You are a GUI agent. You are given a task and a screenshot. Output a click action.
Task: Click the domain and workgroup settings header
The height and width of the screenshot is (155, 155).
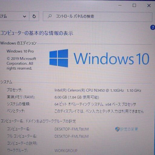pyautogui.click(x=38, y=121)
